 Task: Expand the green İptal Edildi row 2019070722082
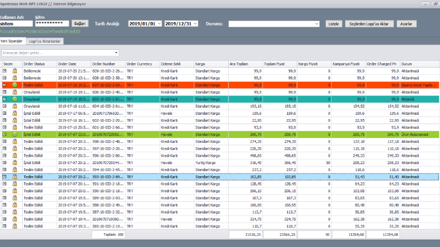tap(4, 135)
